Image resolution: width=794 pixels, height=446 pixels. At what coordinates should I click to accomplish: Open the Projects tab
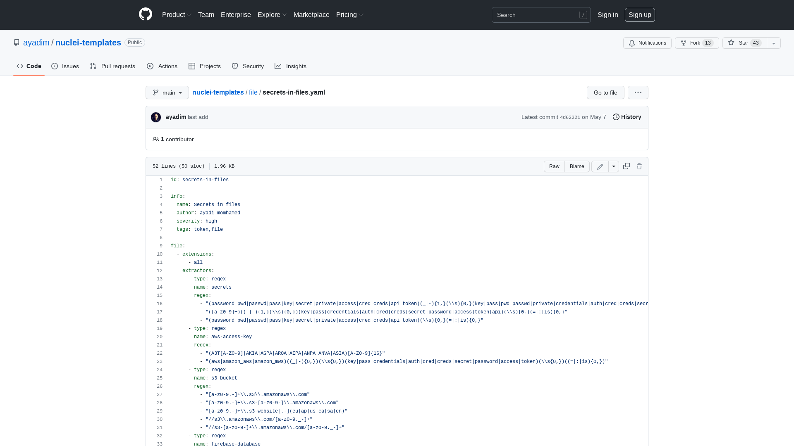click(x=205, y=66)
